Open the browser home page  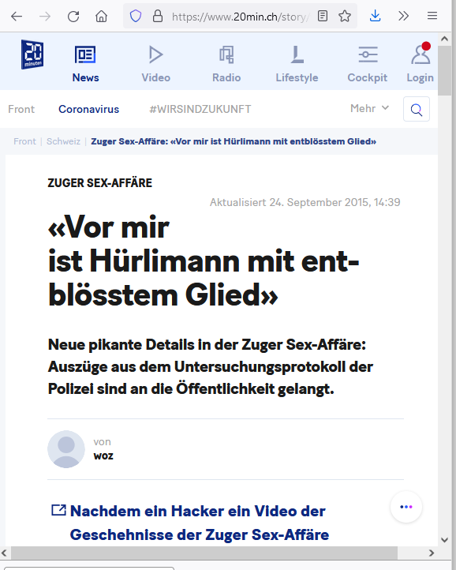tap(101, 17)
